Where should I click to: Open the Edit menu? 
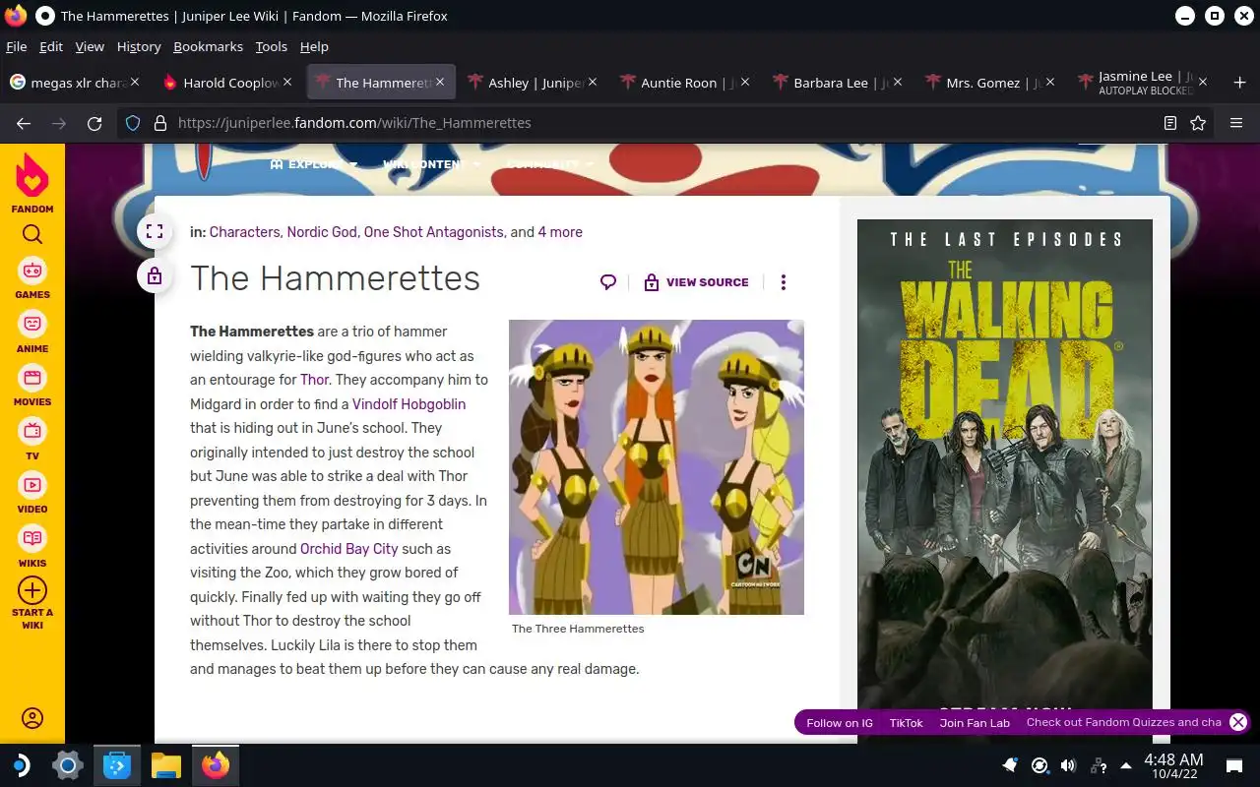(51, 46)
